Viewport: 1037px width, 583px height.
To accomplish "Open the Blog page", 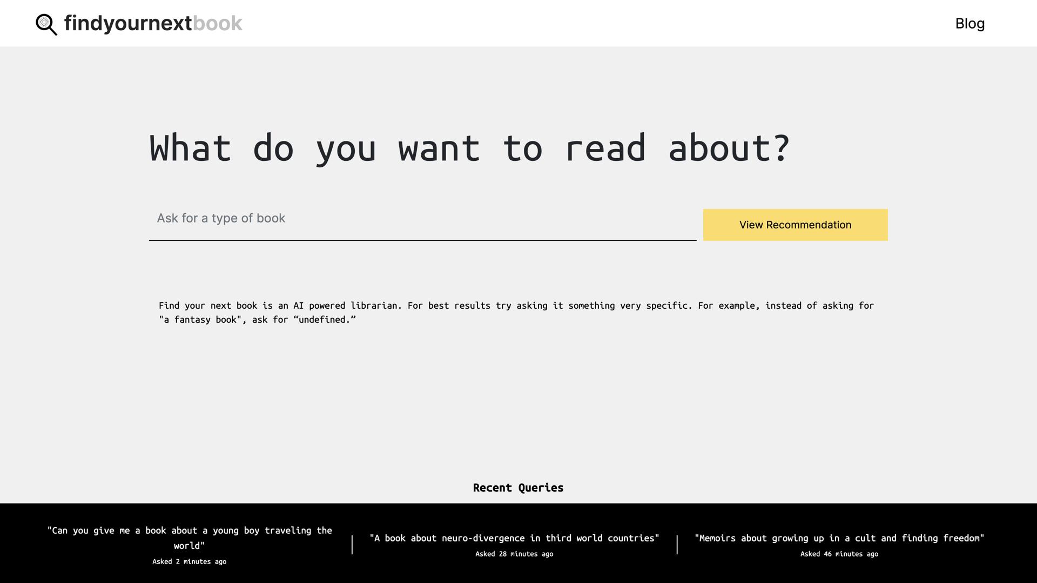I will [x=969, y=24].
